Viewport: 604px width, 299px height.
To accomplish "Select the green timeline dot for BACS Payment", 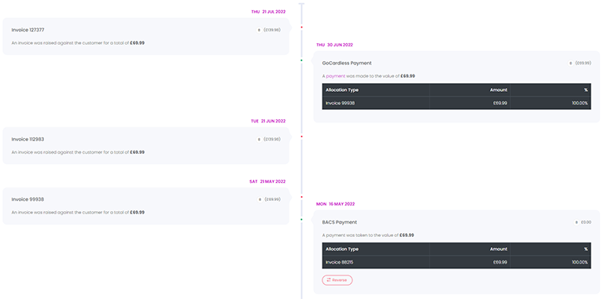I will 302,220.
